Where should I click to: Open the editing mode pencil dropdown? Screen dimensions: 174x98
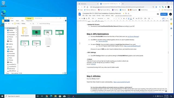(164, 19)
